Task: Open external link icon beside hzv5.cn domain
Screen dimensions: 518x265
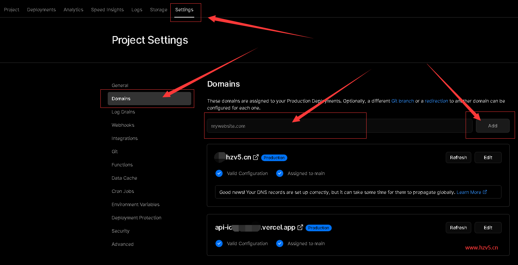Action: click(256, 157)
